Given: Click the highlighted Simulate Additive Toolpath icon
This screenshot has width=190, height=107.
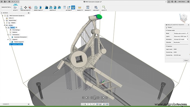Looking at the screenshot, I should [x=73, y=7].
